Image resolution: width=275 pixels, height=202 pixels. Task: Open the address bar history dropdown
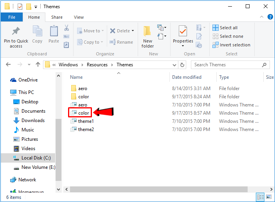tap(174, 65)
